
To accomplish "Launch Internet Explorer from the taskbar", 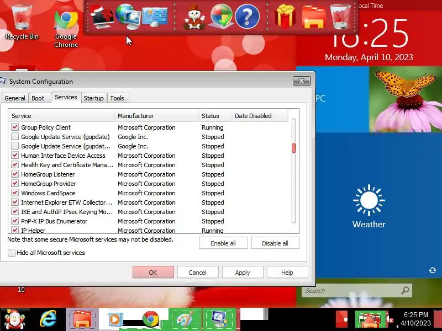I will (48, 319).
